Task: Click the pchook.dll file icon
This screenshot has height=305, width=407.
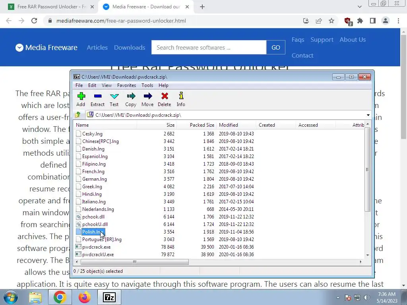Action: (78, 216)
